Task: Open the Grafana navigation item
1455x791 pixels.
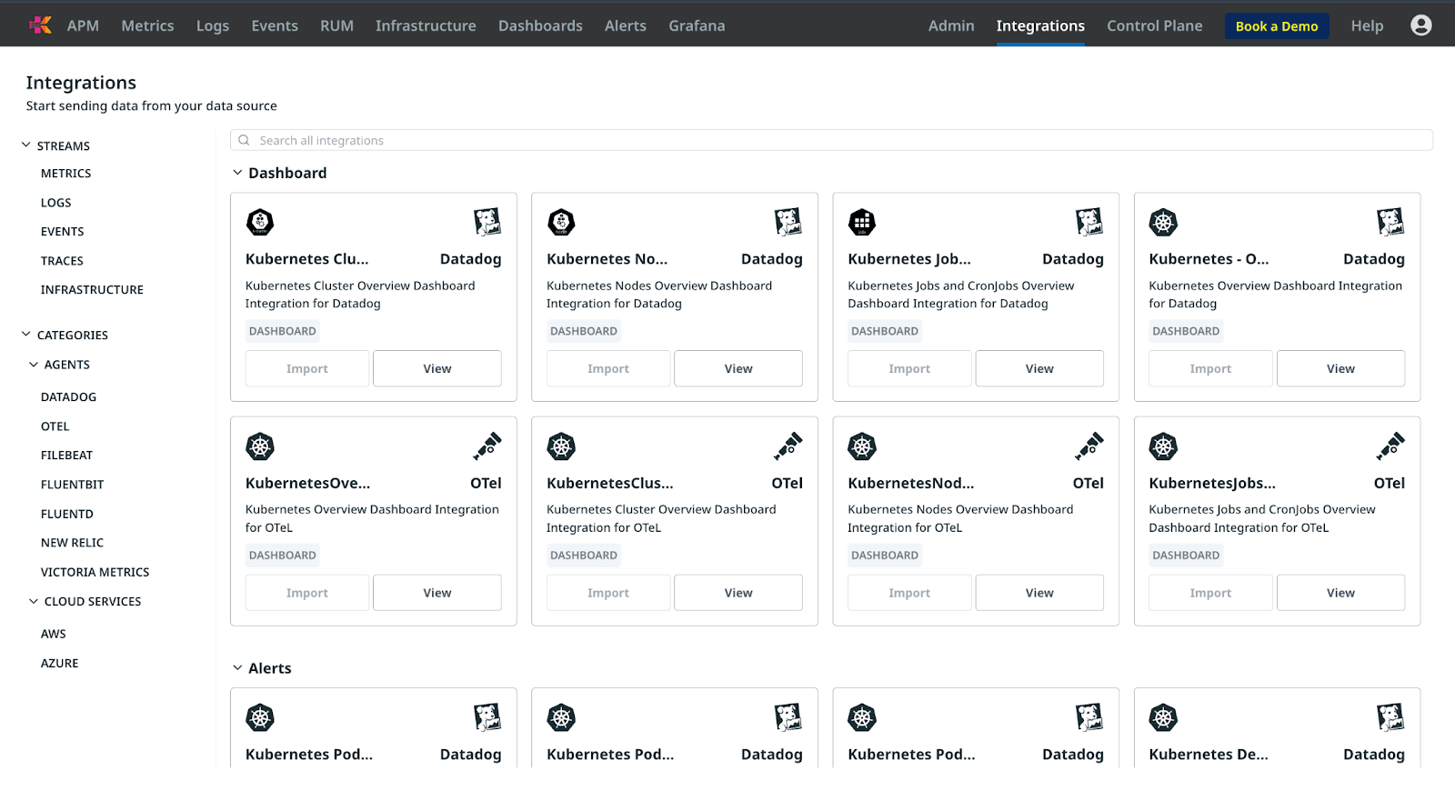Action: coord(697,25)
